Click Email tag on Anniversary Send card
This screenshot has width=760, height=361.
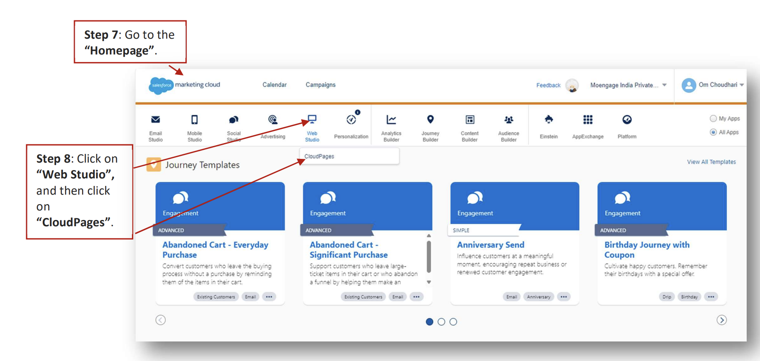(x=512, y=297)
